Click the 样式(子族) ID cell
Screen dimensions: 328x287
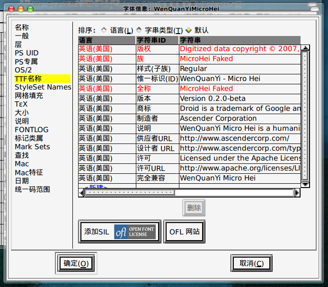coord(158,69)
